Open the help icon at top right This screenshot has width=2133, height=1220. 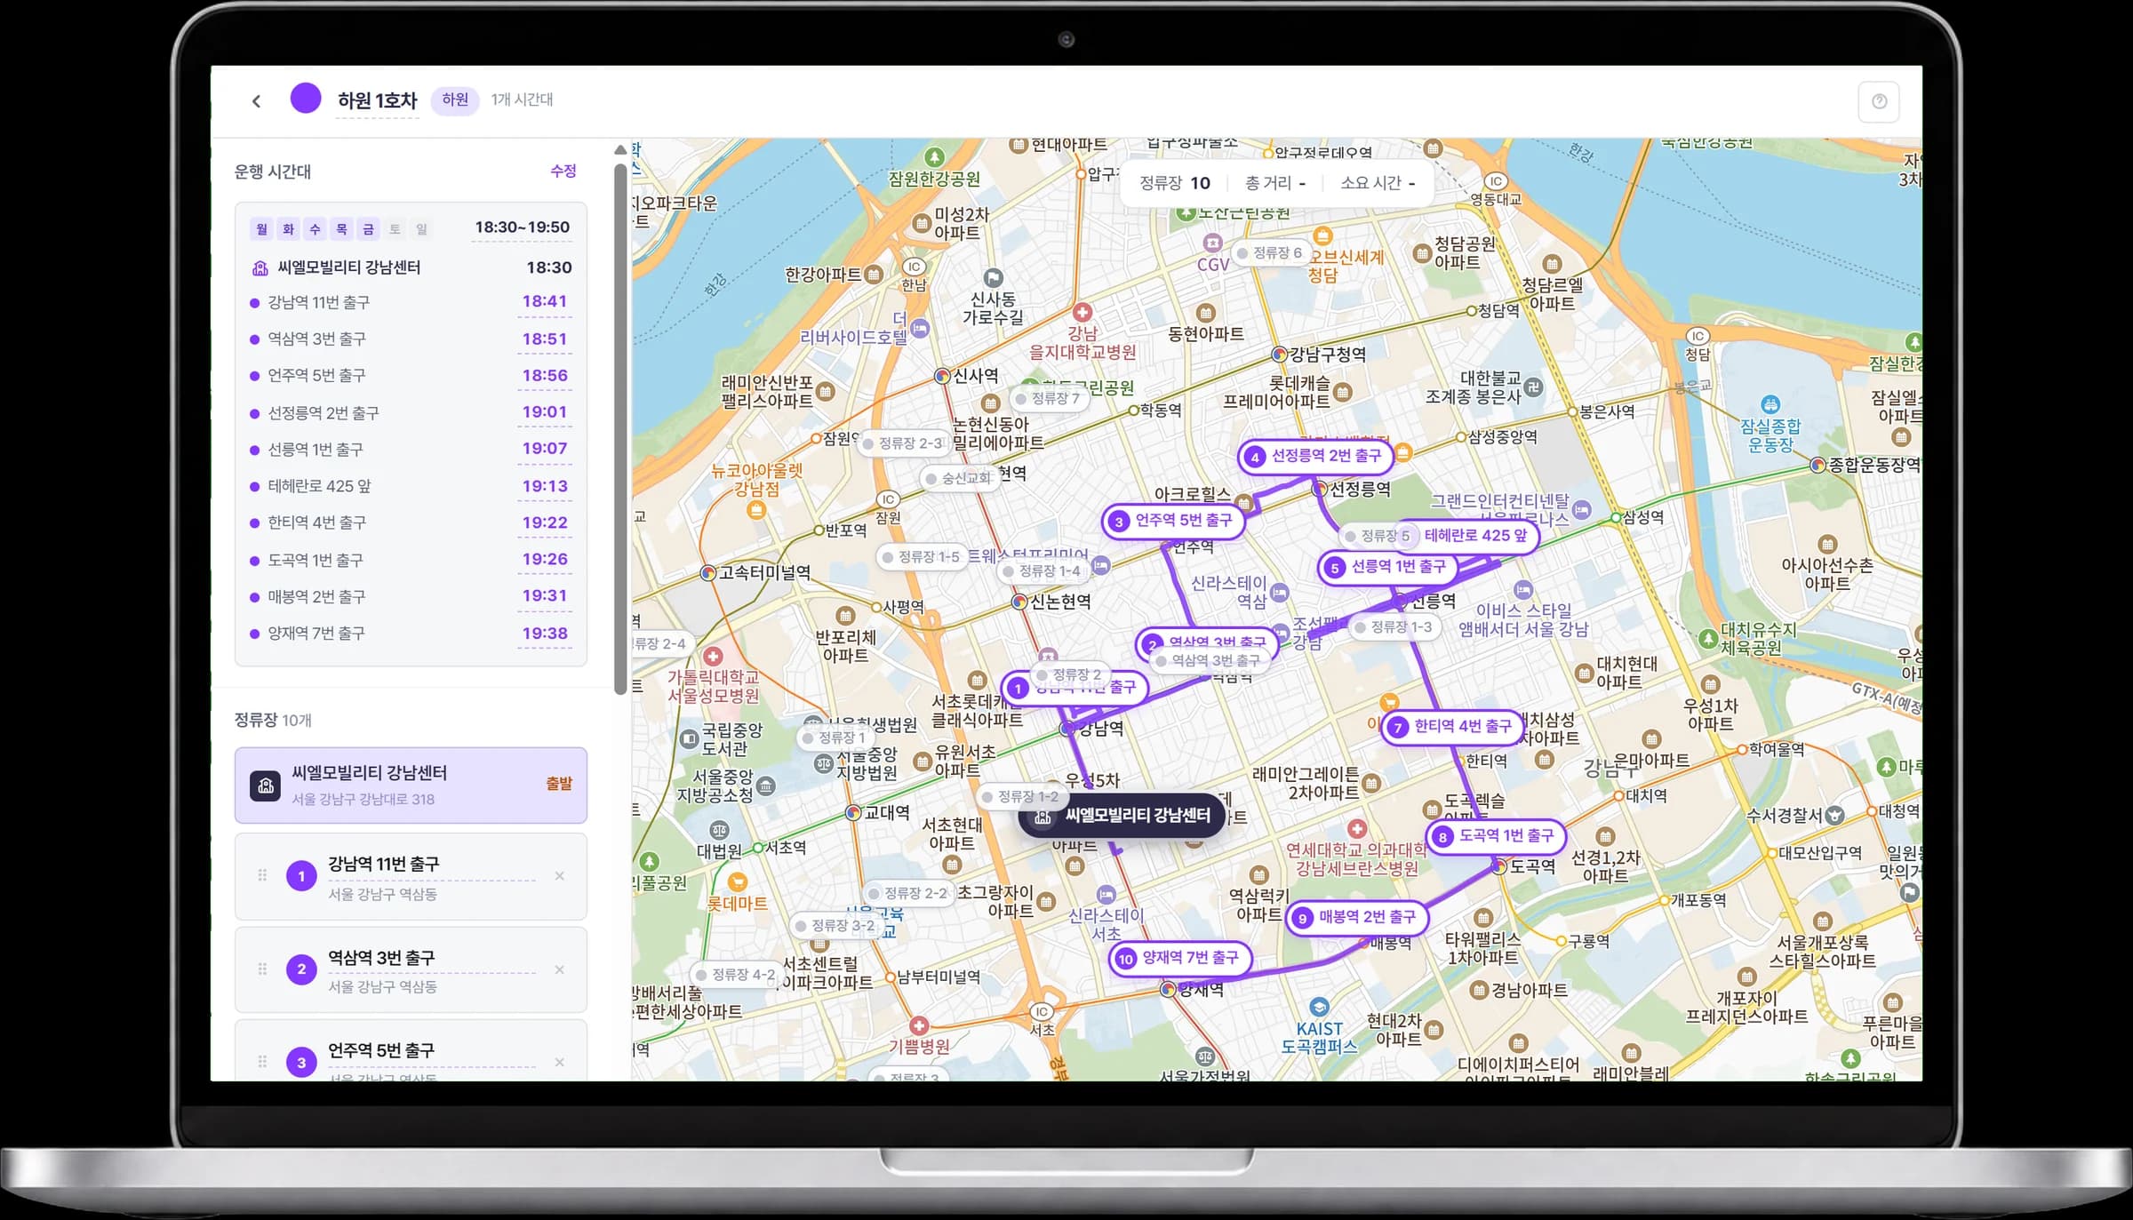[1879, 101]
